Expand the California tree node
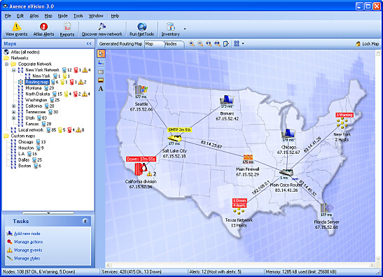 tap(14, 106)
